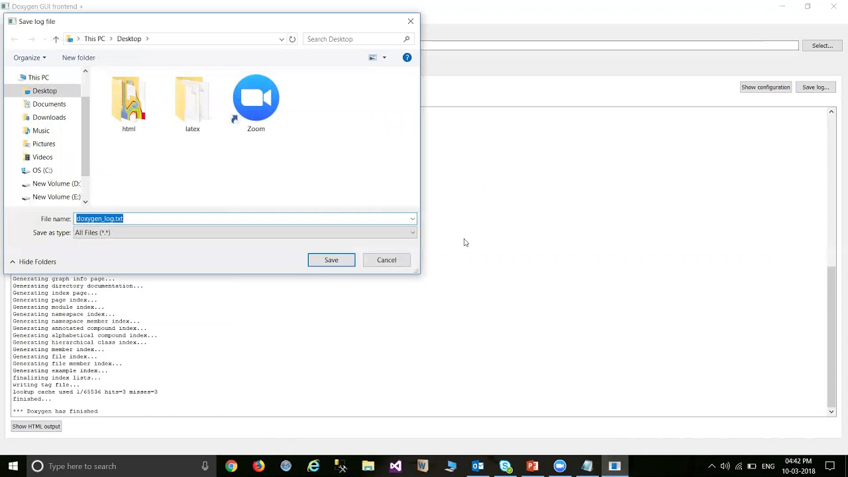Open Google Chrome from the taskbar
848x477 pixels.
pyautogui.click(x=231, y=466)
